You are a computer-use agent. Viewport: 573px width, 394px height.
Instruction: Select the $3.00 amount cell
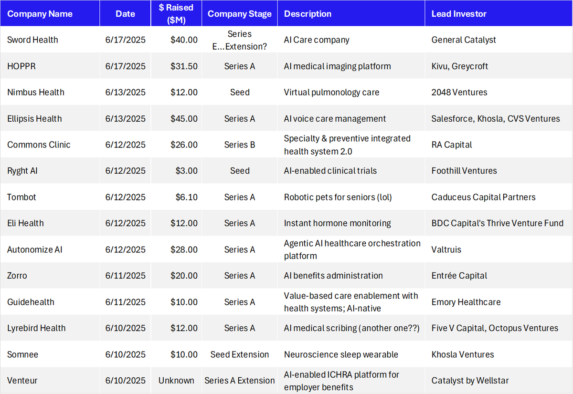click(x=176, y=171)
